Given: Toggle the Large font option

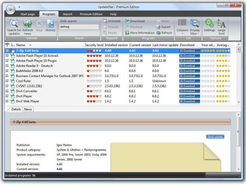Looking at the screenshot, I should coord(221,27).
